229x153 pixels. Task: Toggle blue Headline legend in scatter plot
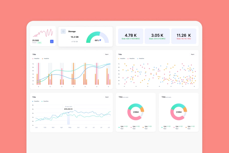point(141,59)
